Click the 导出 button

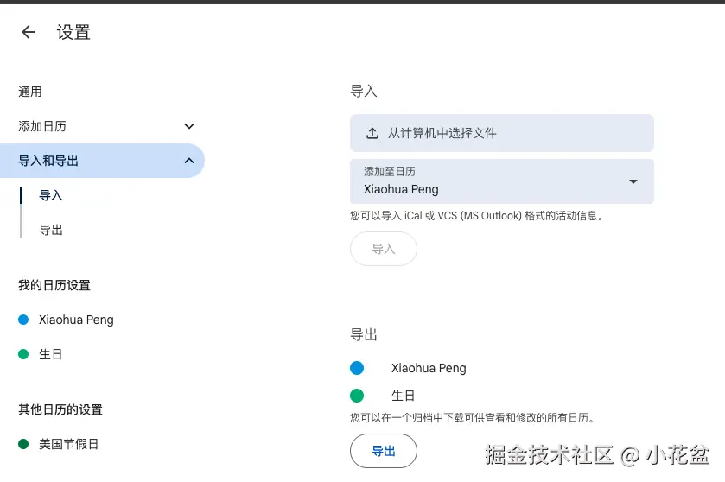tap(383, 451)
